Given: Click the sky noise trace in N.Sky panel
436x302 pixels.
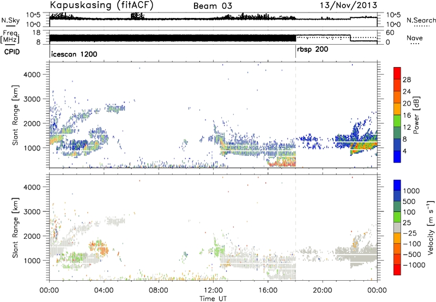Looking at the screenshot, I should pyautogui.click(x=213, y=19).
